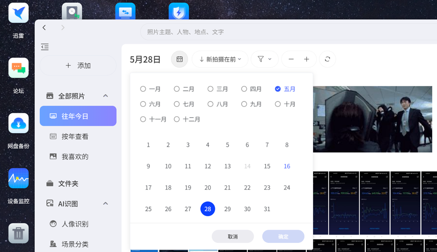
Task: Open the Xunlei (迅雷) desktop app
Action: (x=19, y=13)
